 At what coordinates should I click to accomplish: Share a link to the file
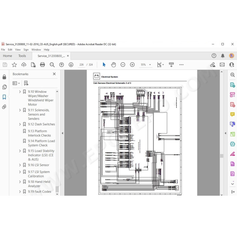tap(213, 65)
